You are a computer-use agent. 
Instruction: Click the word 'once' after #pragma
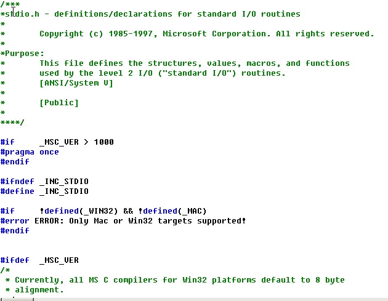tap(49, 152)
